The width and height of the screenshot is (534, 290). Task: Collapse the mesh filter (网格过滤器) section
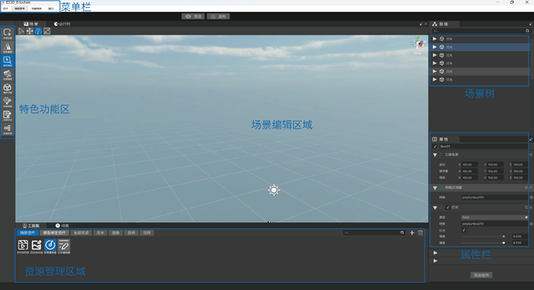tap(435, 188)
